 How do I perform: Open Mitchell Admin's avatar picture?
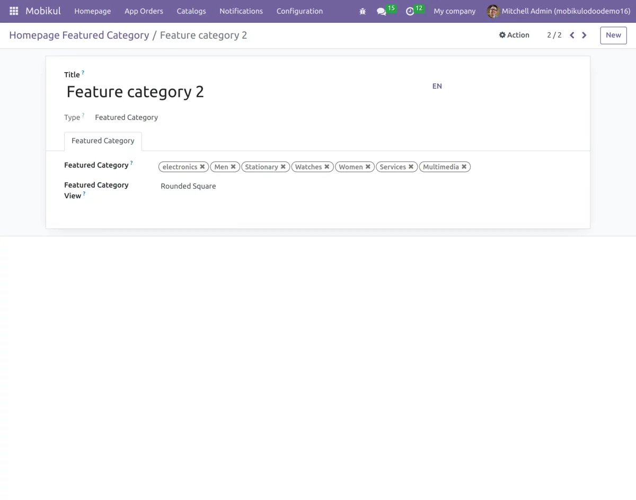(x=493, y=11)
